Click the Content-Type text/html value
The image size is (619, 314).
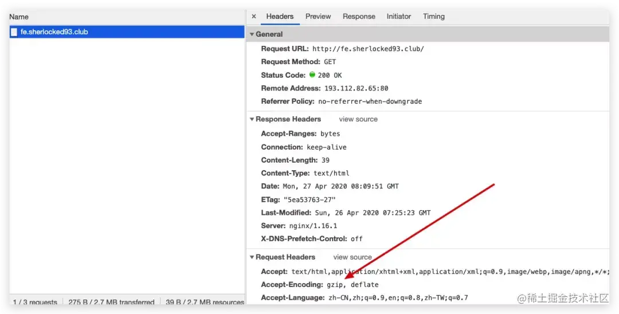point(332,173)
